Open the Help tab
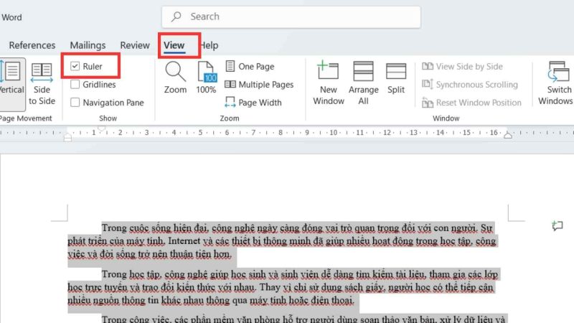 point(210,45)
